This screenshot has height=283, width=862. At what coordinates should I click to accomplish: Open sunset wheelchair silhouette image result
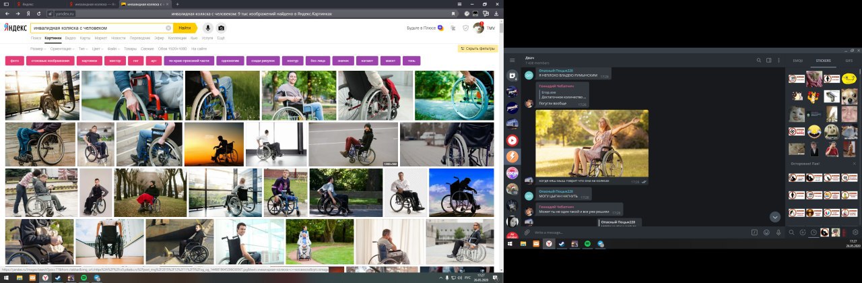214,144
